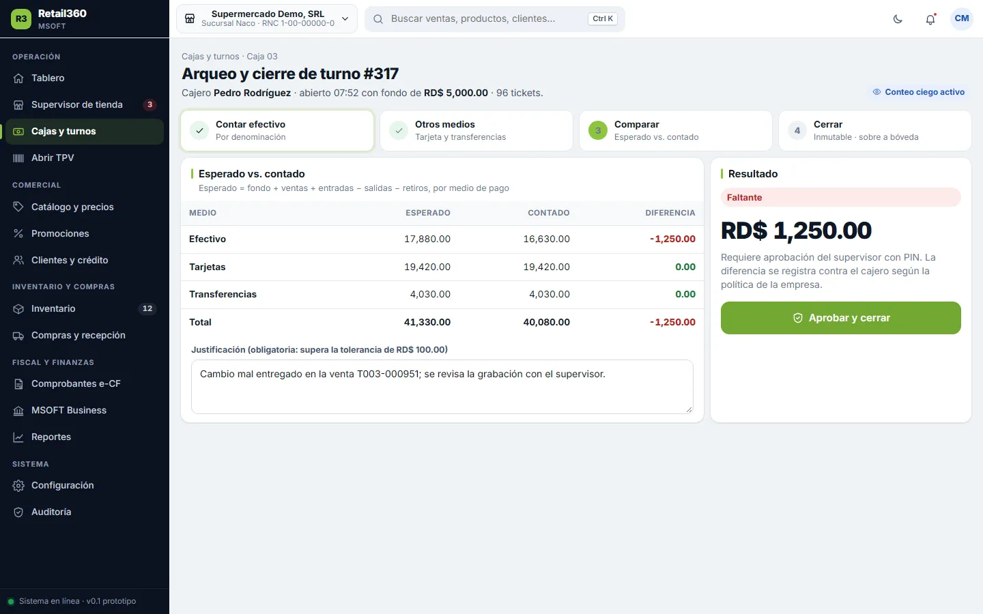983x614 pixels.
Task: Open Supervisor de tienda menu item
Action: [x=85, y=105]
